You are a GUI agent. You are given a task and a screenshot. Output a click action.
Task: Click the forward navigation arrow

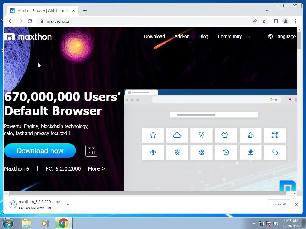click(x=20, y=21)
